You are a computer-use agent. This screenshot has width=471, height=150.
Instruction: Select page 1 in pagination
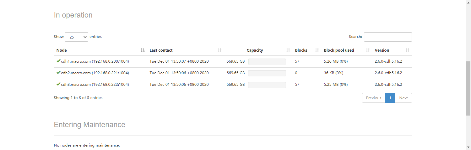coord(390,98)
